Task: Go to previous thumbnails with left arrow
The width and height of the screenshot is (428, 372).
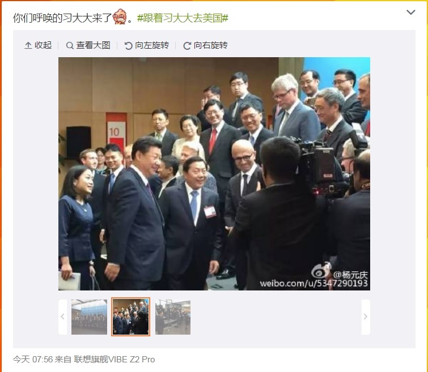Action: point(62,317)
